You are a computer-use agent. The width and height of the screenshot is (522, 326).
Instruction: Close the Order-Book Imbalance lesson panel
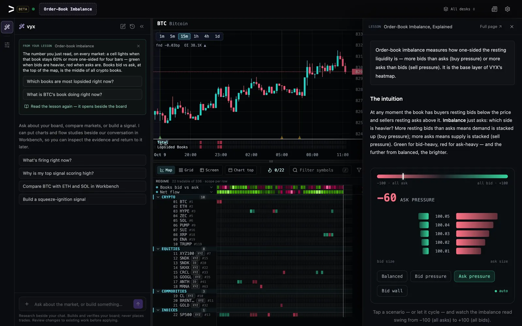(x=512, y=27)
